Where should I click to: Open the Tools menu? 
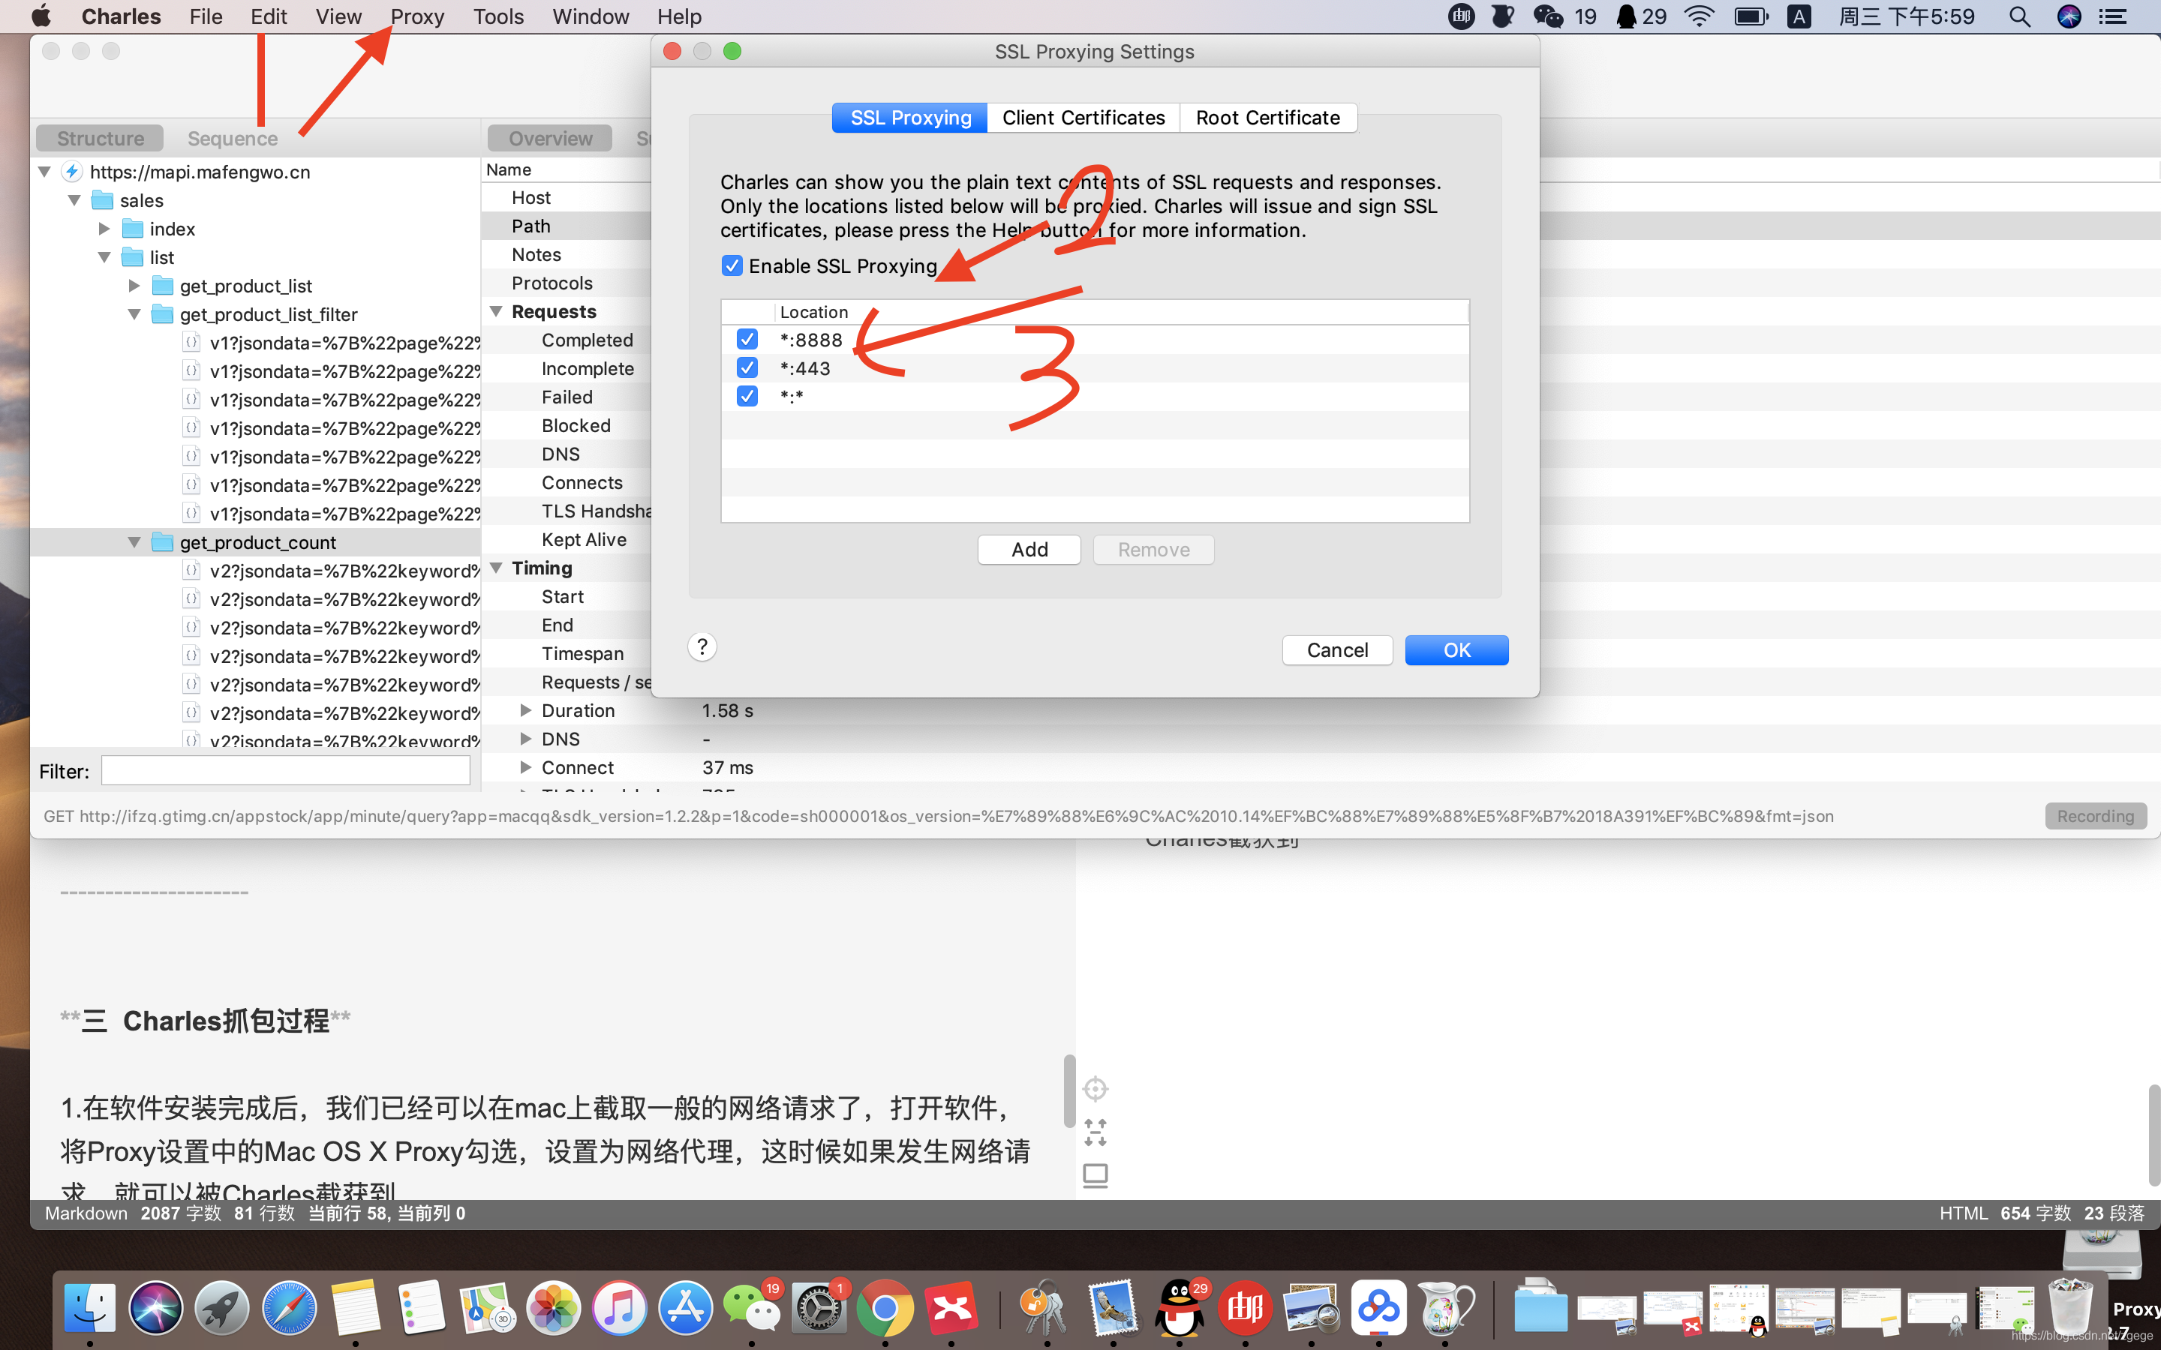[498, 16]
